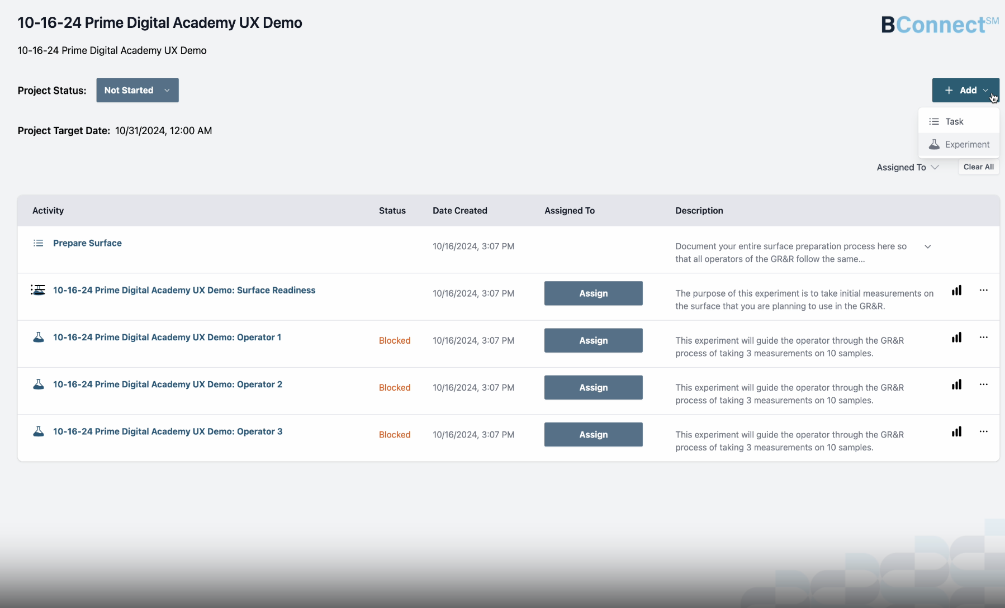This screenshot has height=608, width=1005.
Task: Click the Operator 1 date created cell
Action: 473,340
